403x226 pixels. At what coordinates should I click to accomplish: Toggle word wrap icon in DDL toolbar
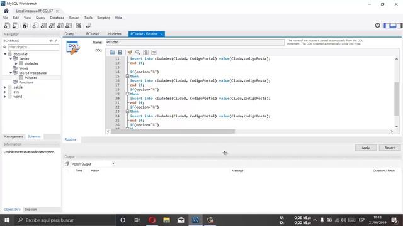(154, 52)
